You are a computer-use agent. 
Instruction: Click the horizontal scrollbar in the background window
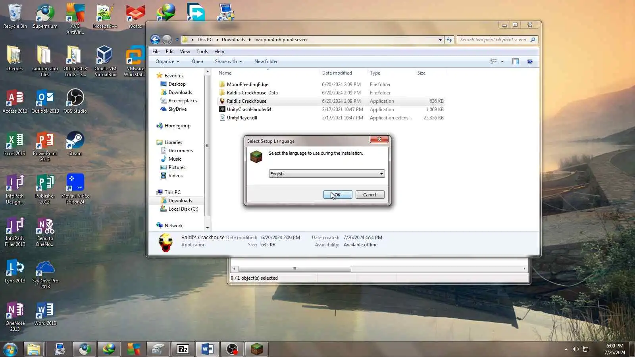click(x=294, y=269)
